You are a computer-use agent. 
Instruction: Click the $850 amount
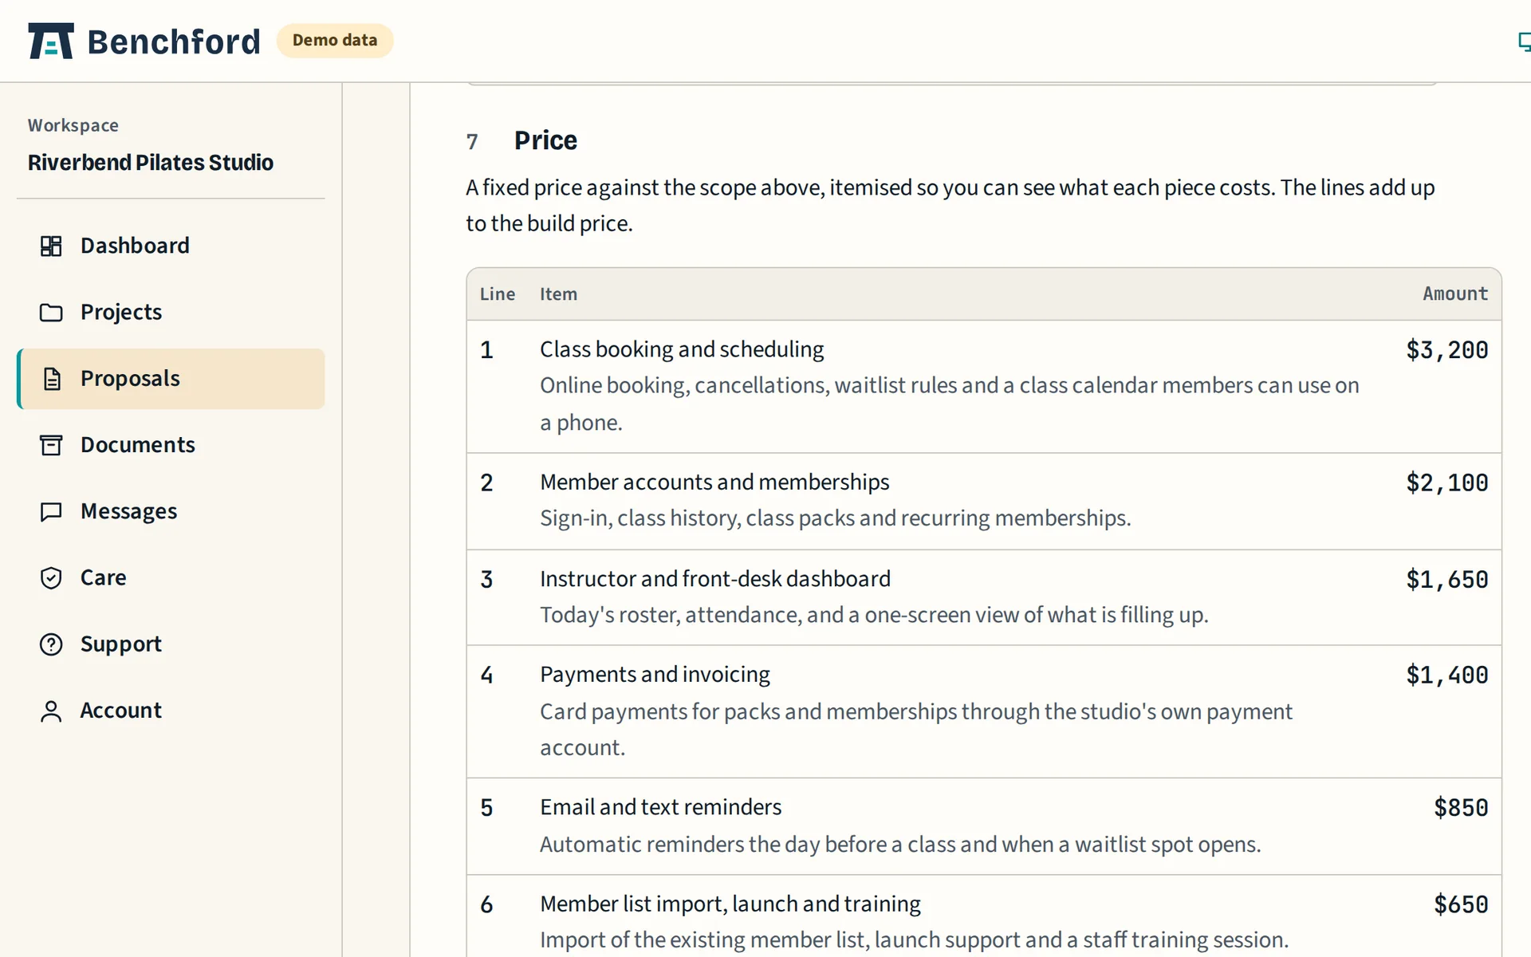(x=1461, y=808)
